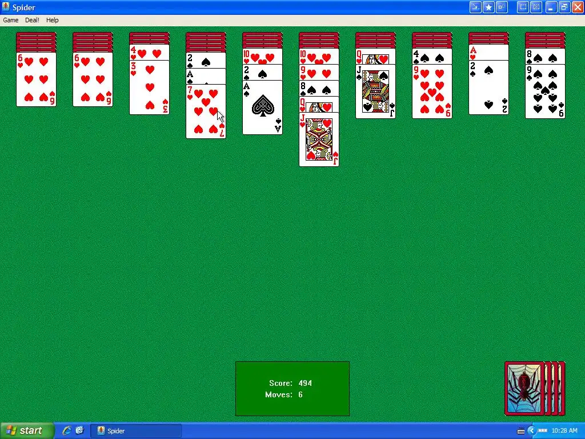Image resolution: width=585 pixels, height=439 pixels.
Task: Select the jack of hearts card
Action: coord(319,139)
